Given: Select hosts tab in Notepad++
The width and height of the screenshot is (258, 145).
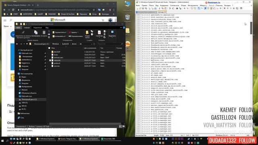Looking at the screenshot, I should tap(162, 12).
